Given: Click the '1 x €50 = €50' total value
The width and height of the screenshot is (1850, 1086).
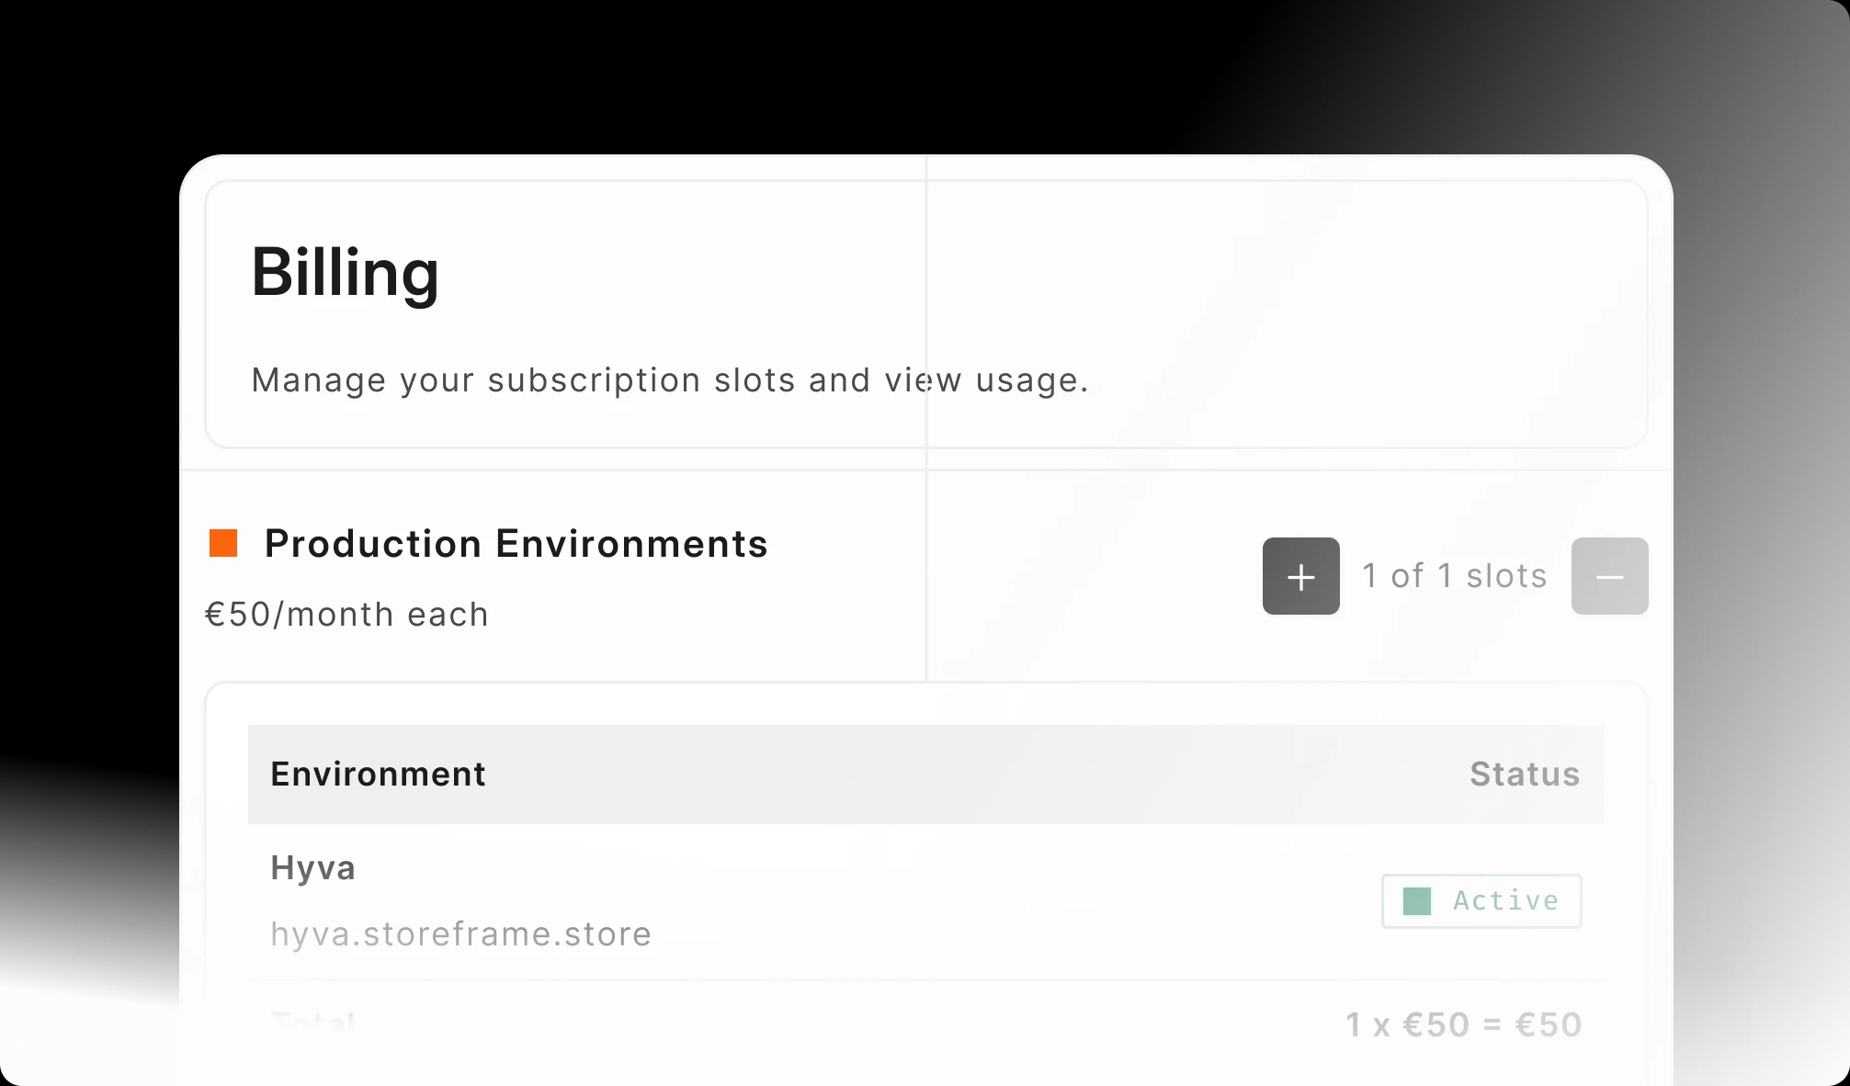Looking at the screenshot, I should pyautogui.click(x=1463, y=1024).
